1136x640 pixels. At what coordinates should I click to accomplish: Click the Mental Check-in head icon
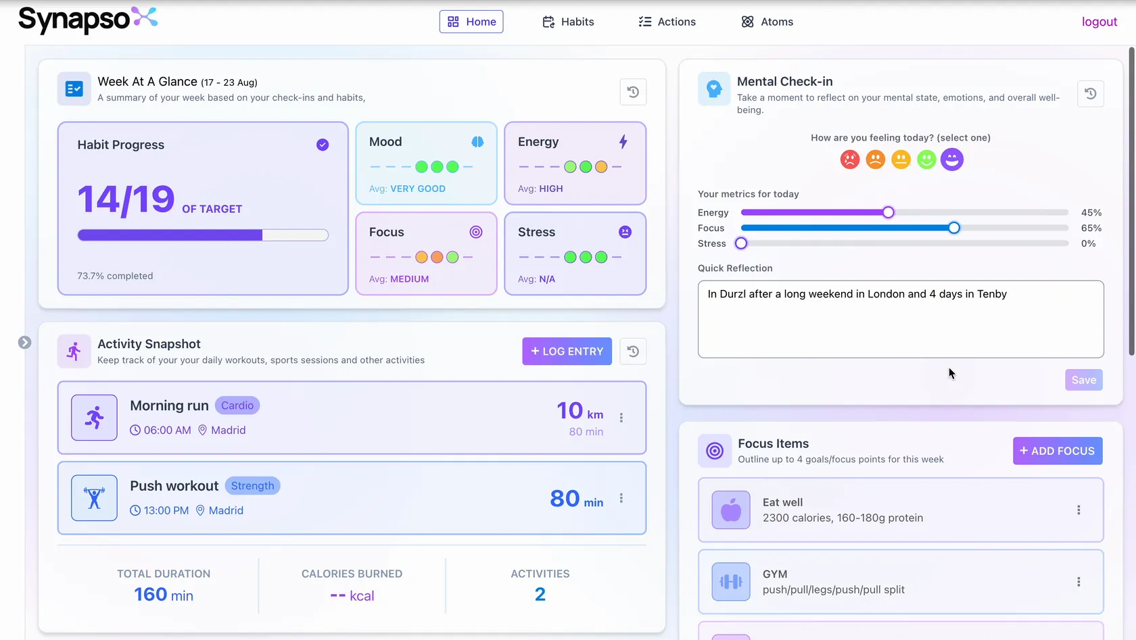click(714, 89)
